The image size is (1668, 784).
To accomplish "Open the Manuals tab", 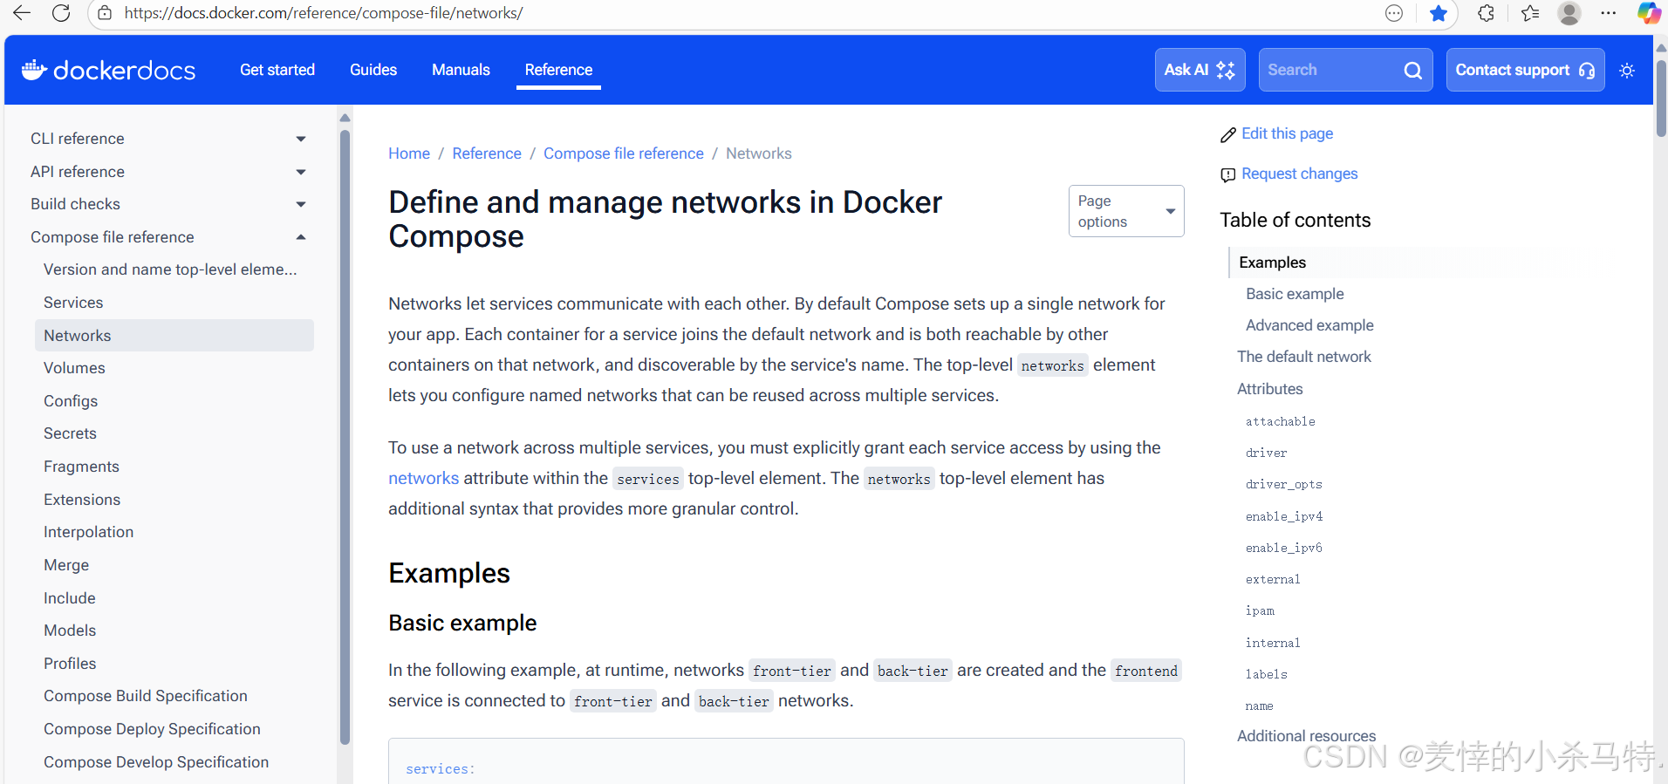I will pos(461,70).
